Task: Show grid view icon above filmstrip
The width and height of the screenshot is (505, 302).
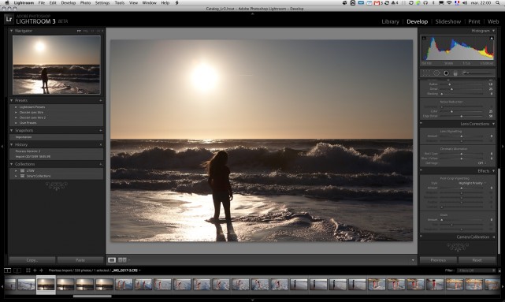Action: [x=28, y=270]
